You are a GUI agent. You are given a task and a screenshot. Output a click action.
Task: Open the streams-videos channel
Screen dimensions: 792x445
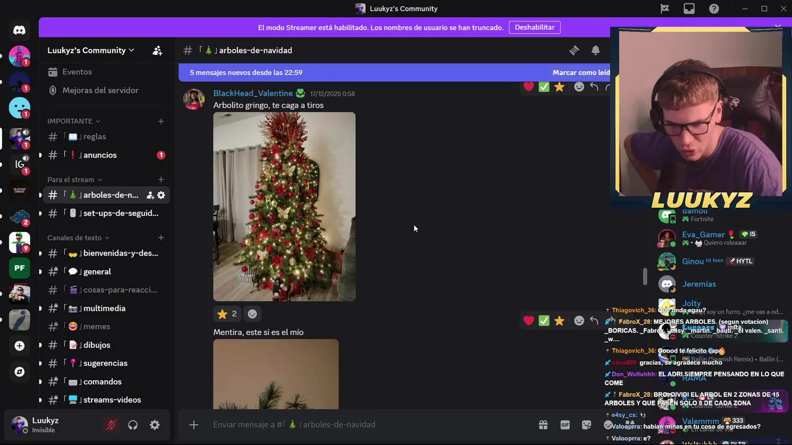(x=106, y=400)
